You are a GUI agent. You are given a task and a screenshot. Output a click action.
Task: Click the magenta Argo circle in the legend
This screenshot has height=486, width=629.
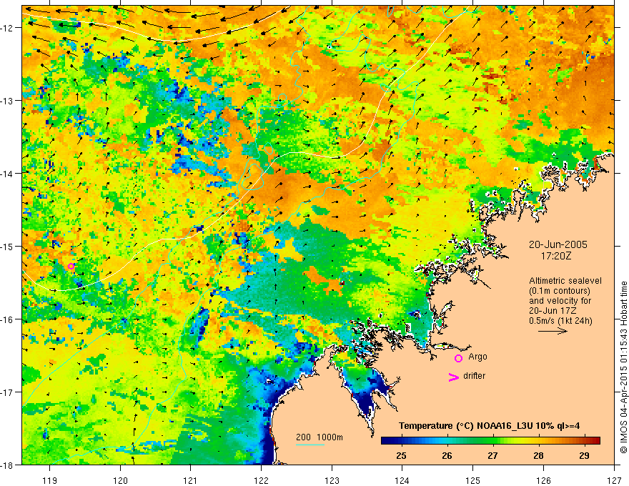click(458, 358)
